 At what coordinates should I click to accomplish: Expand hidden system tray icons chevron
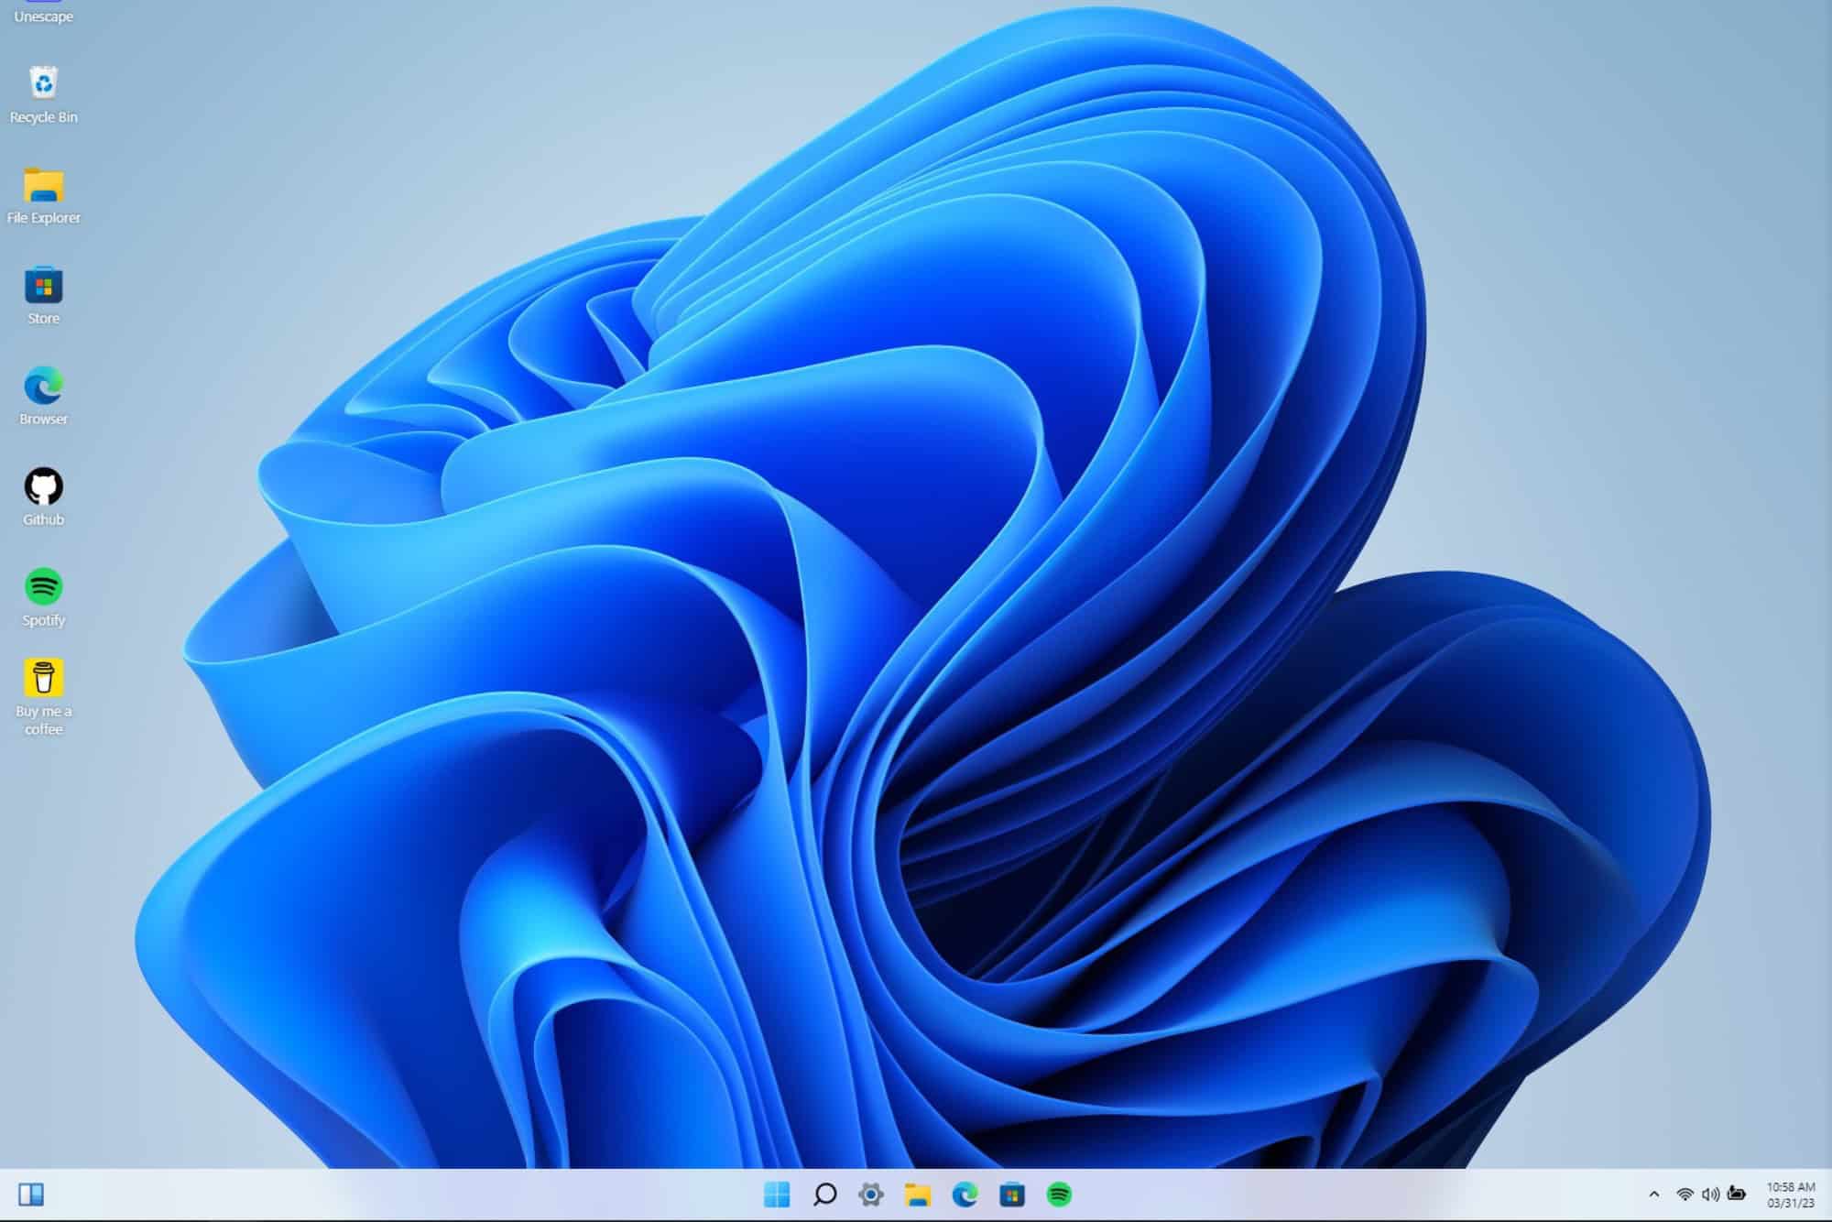tap(1653, 1195)
